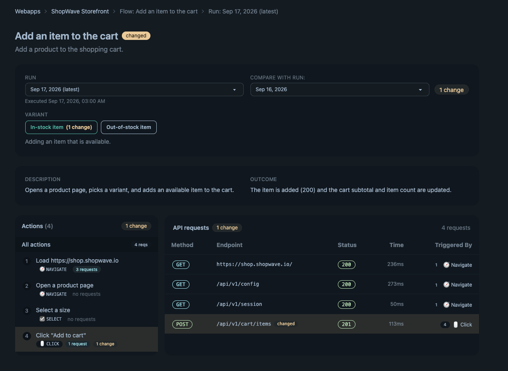Click the Run: Sep 17, 2026 (latest) breadcrumb

point(243,11)
